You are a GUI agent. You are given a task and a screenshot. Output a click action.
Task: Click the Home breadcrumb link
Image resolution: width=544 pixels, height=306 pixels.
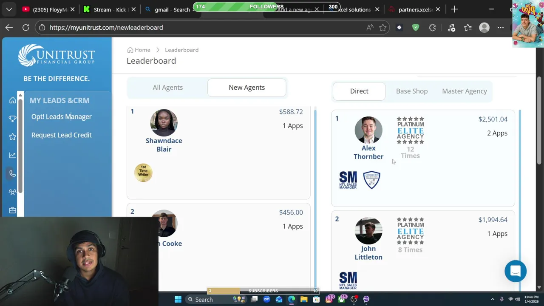[x=139, y=50]
